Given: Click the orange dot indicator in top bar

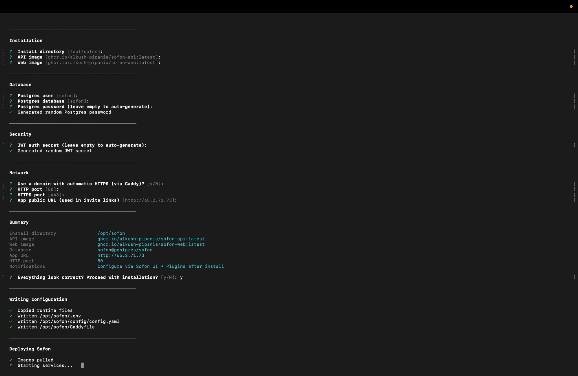Looking at the screenshot, I should pos(571,6).
